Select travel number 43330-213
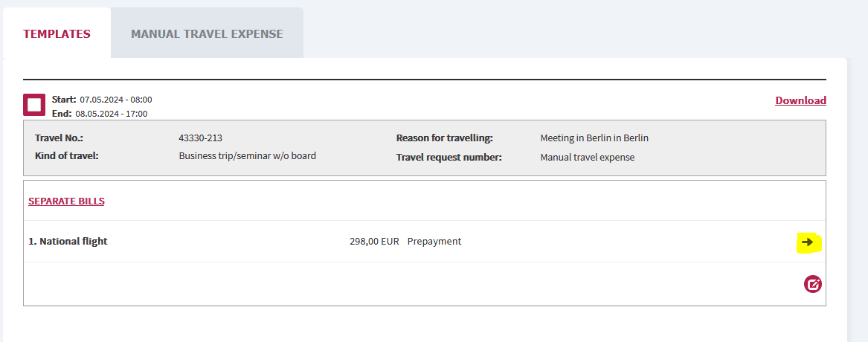 coord(200,138)
